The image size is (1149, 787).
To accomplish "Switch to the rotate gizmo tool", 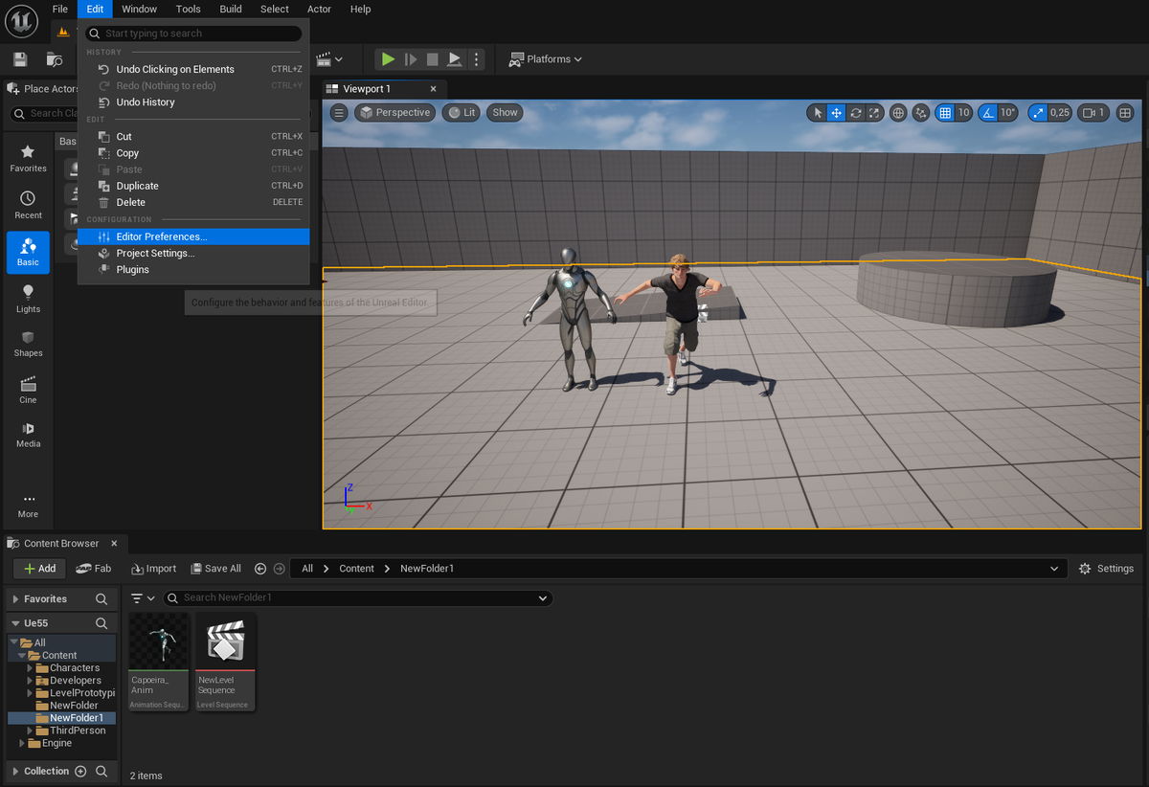I will coord(855,113).
